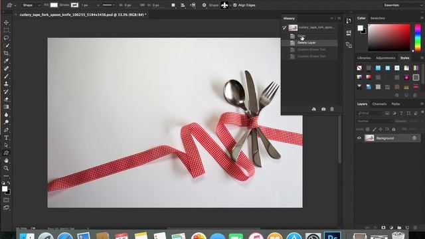Click the Stroke swatch in options bar
This screenshot has height=239, width=425.
pos(74,5)
